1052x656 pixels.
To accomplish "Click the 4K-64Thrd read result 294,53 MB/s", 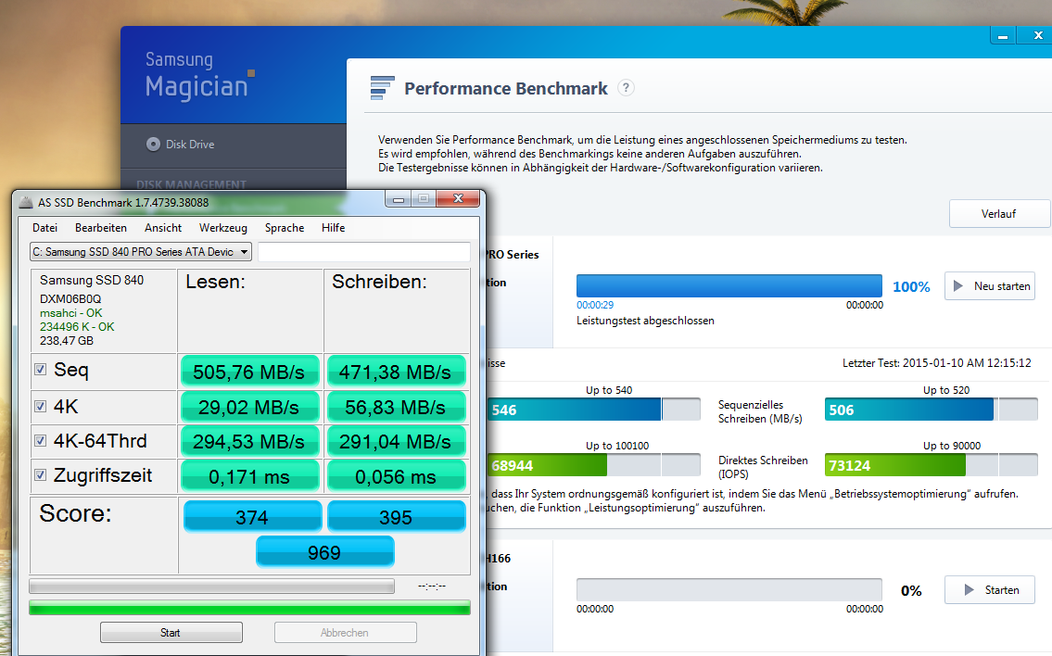I will 249,441.
